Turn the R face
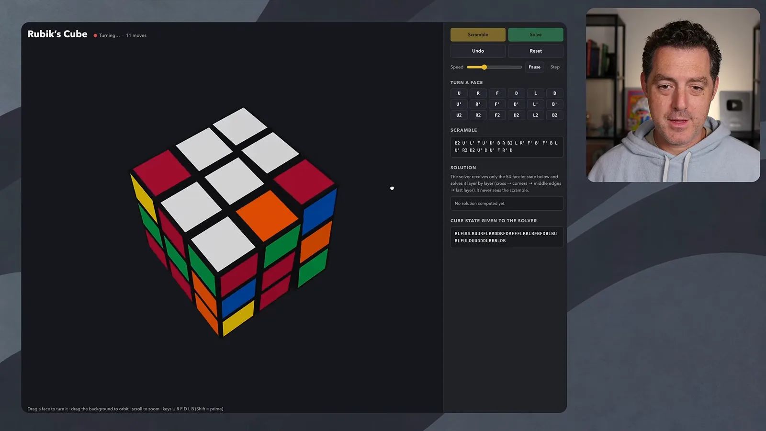766x431 pixels. point(478,93)
